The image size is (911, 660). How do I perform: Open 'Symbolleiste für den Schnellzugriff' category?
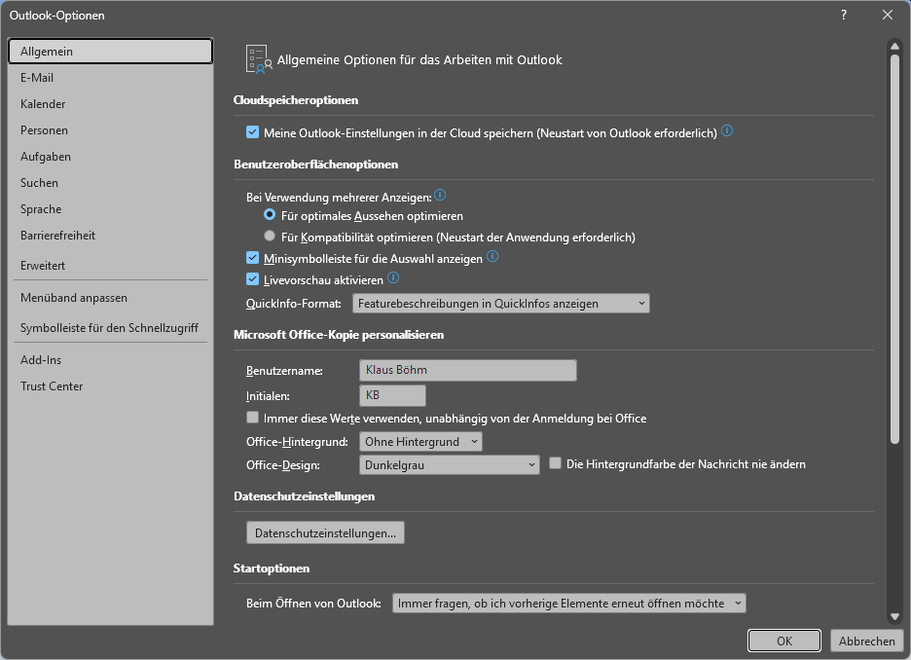pos(110,328)
